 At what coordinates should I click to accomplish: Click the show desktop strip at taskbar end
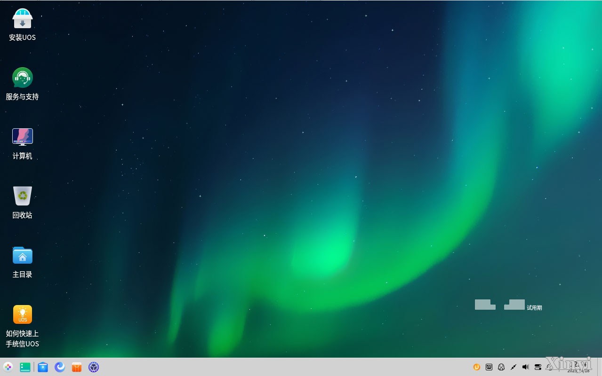[x=599, y=367]
